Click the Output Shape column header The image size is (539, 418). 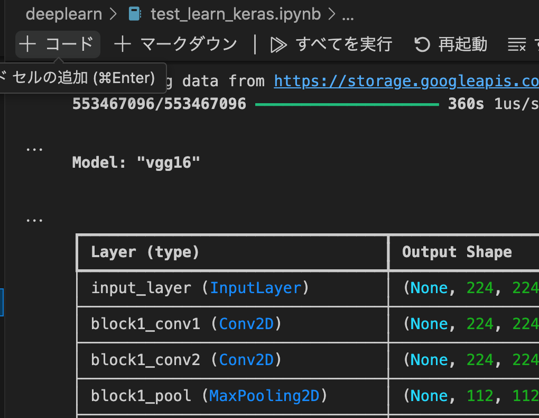point(458,252)
